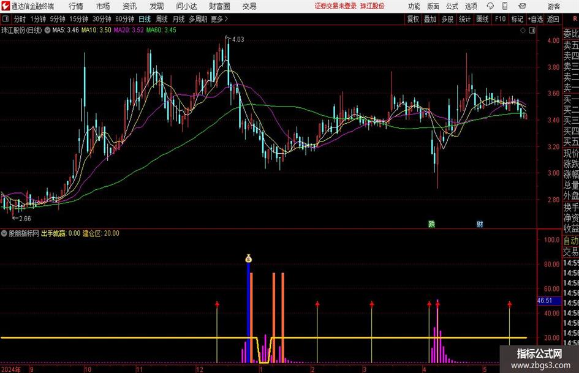Switch to the 周线 weekly tab

click(x=162, y=19)
